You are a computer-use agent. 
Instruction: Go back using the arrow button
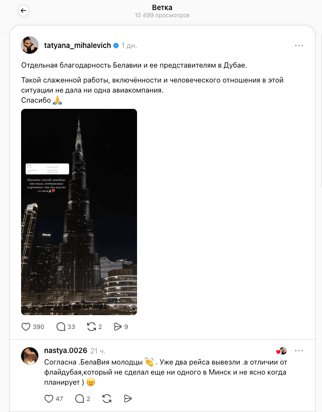click(x=23, y=11)
